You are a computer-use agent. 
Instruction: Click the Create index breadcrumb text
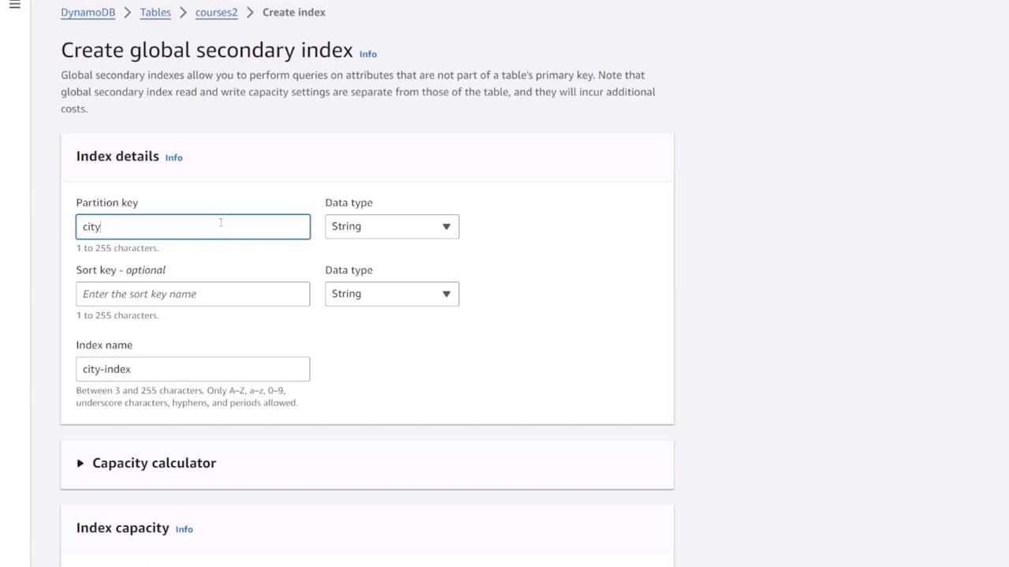tap(293, 13)
